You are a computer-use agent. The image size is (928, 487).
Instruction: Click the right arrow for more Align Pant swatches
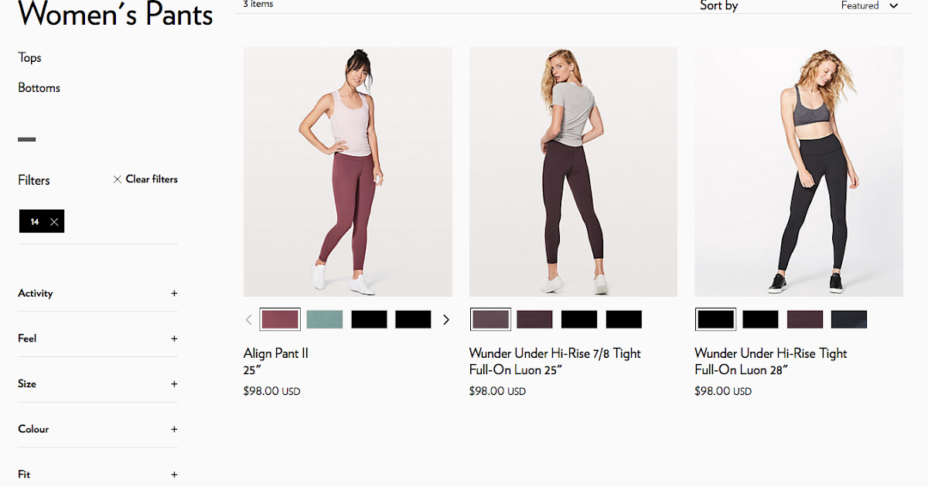tap(446, 318)
